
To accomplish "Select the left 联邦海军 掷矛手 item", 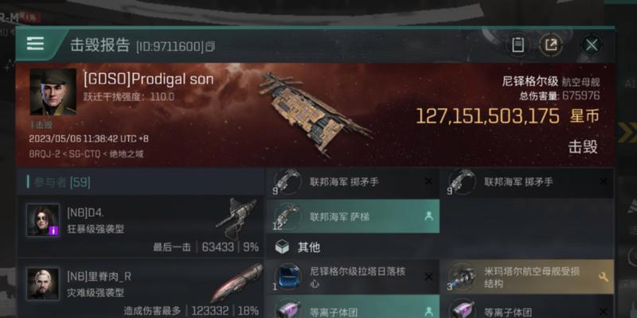I will point(353,181).
